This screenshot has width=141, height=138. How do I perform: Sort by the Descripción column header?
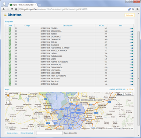pyautogui.click(x=68, y=26)
